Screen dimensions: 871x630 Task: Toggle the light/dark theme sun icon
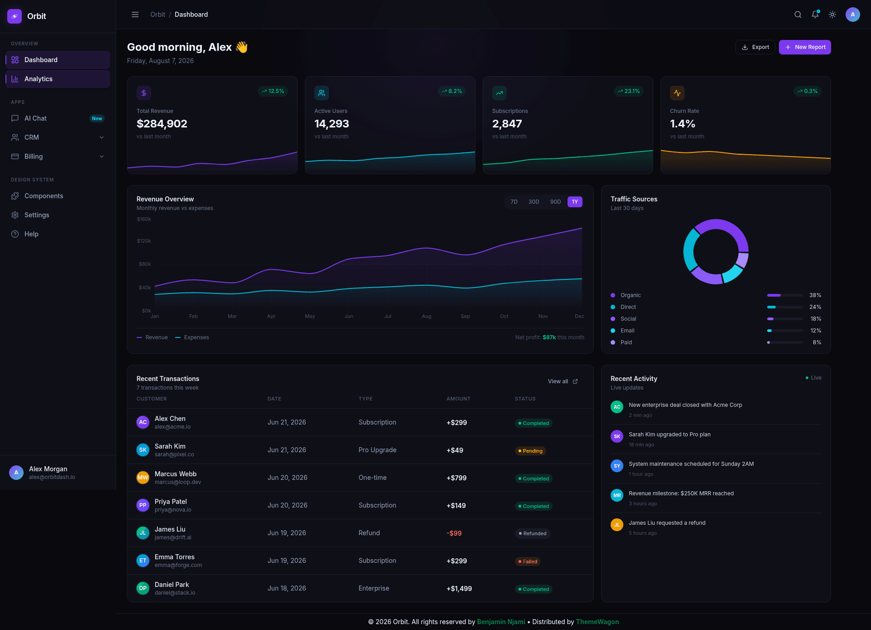[x=832, y=15]
